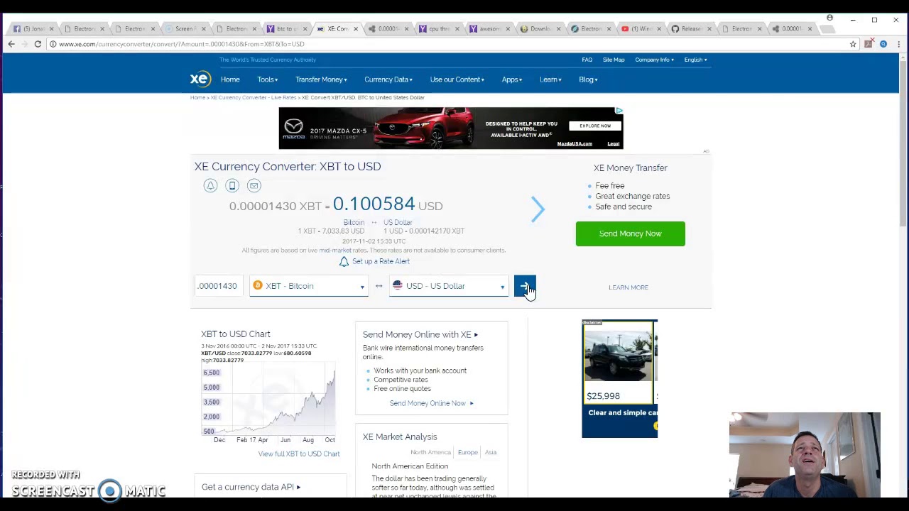Image resolution: width=909 pixels, height=511 pixels.
Task: Change language via the English dropdown
Action: tap(695, 60)
